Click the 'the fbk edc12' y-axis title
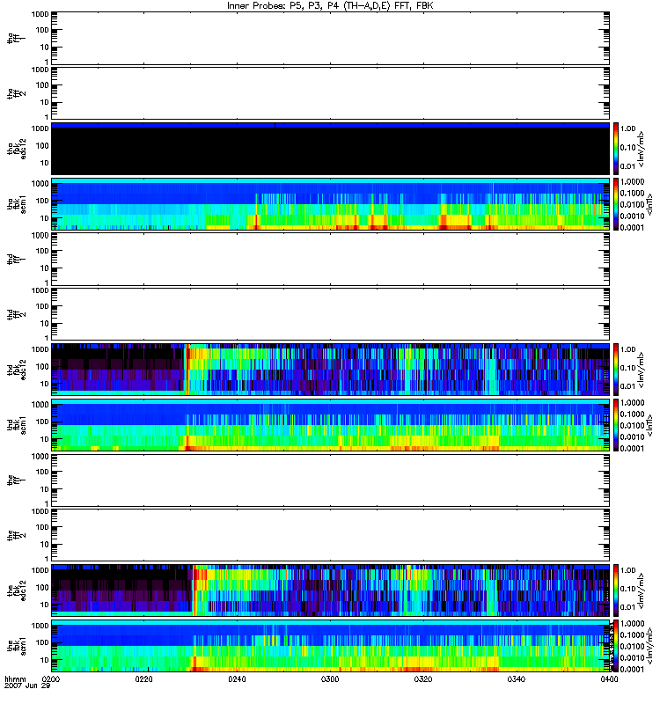The width and height of the screenshot is (660, 704). [x=17, y=590]
